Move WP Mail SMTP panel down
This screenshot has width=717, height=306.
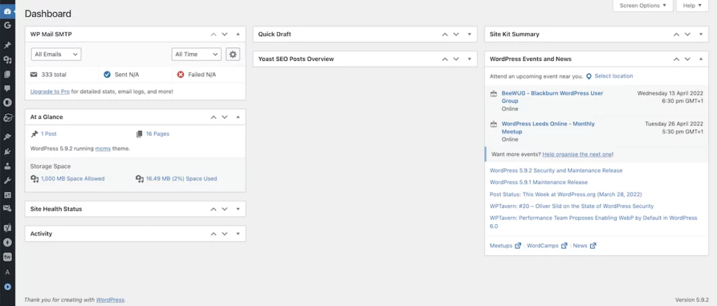pyautogui.click(x=225, y=34)
